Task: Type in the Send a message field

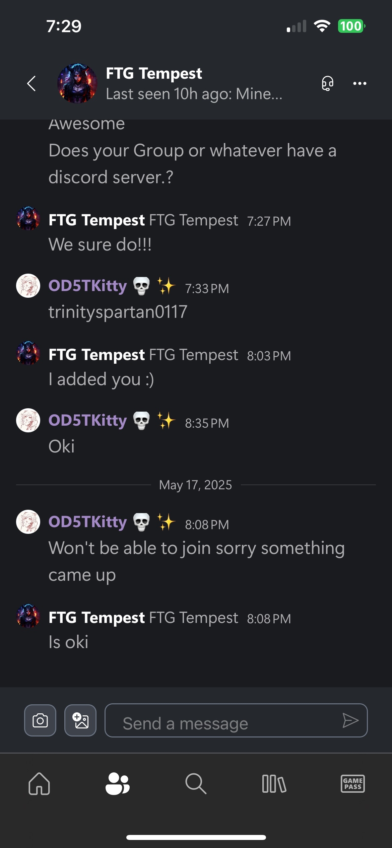Action: coord(228,720)
